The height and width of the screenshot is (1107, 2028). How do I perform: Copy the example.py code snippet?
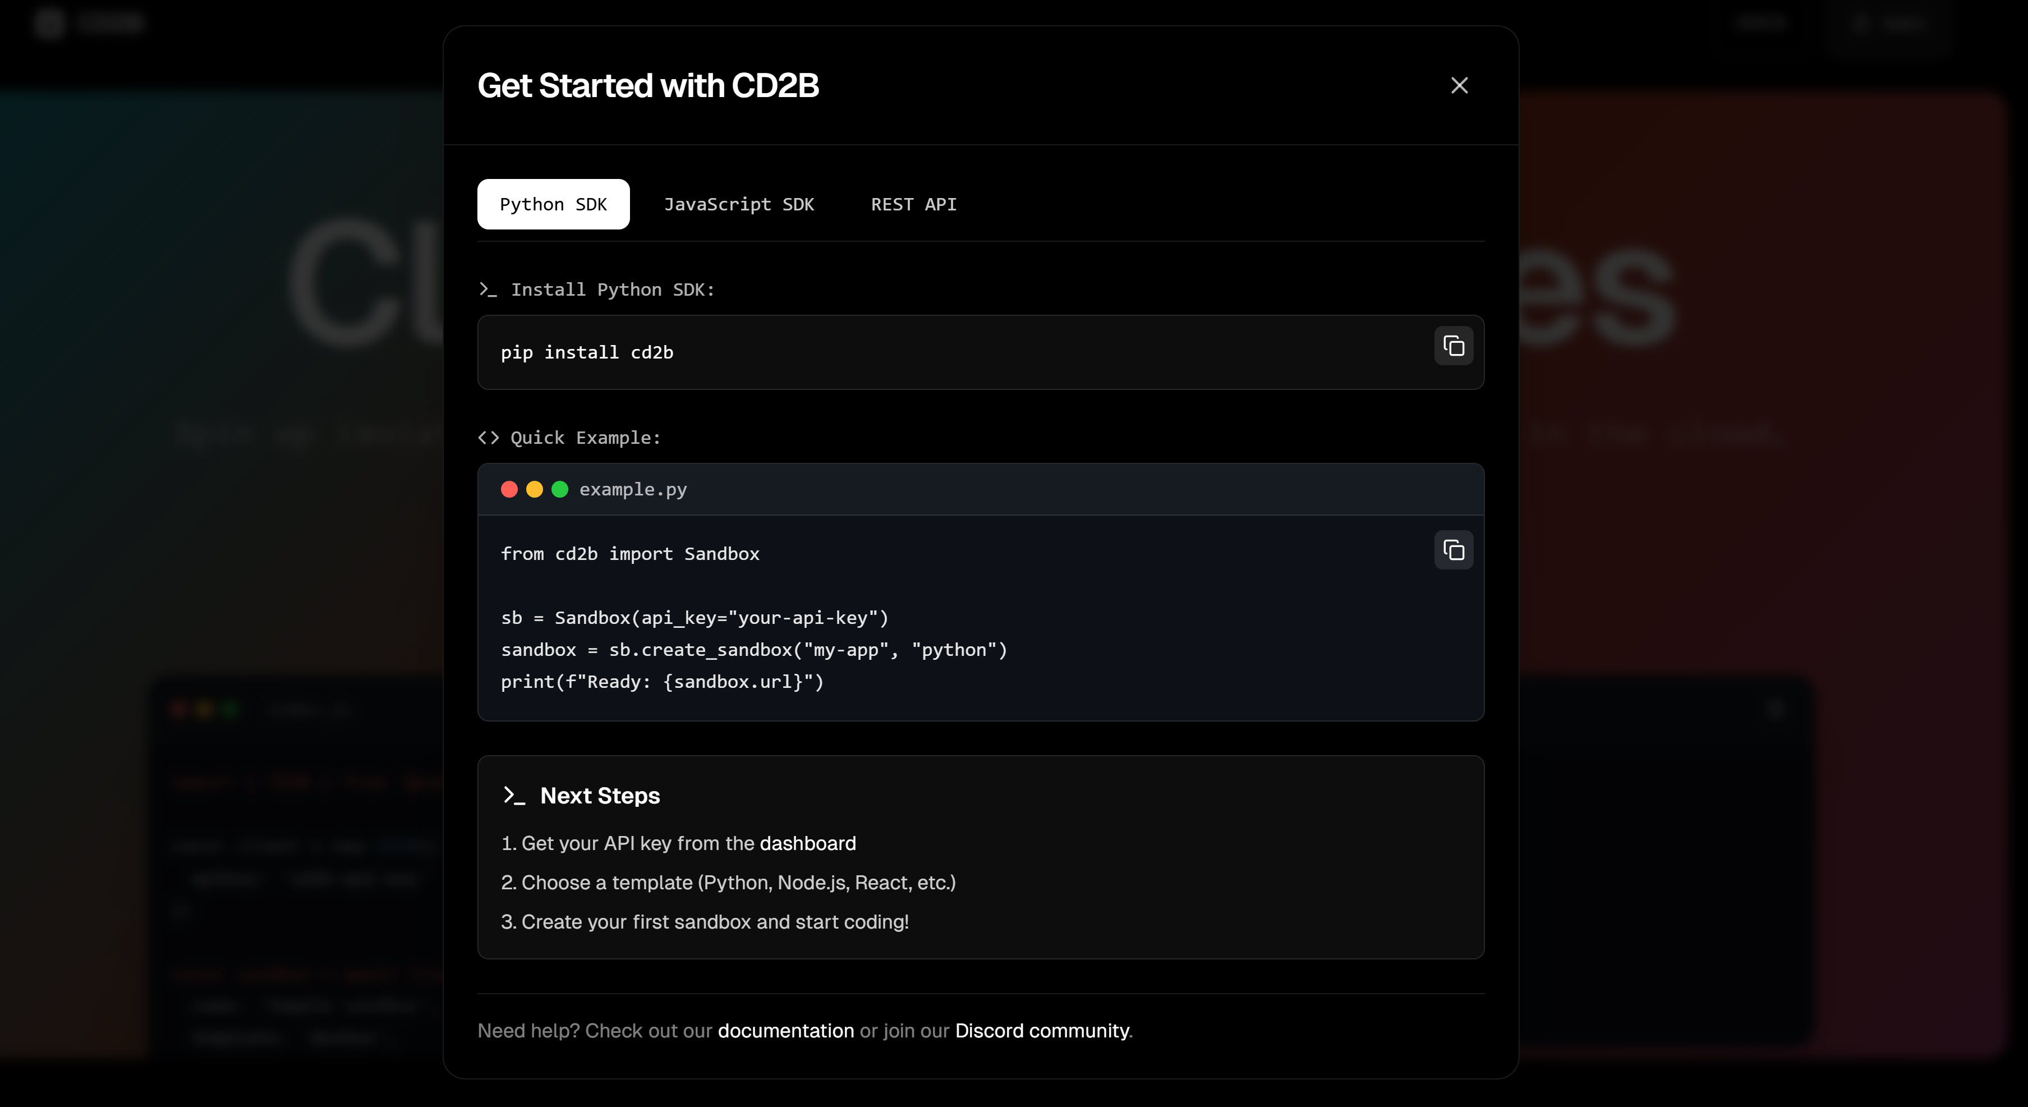(1452, 549)
